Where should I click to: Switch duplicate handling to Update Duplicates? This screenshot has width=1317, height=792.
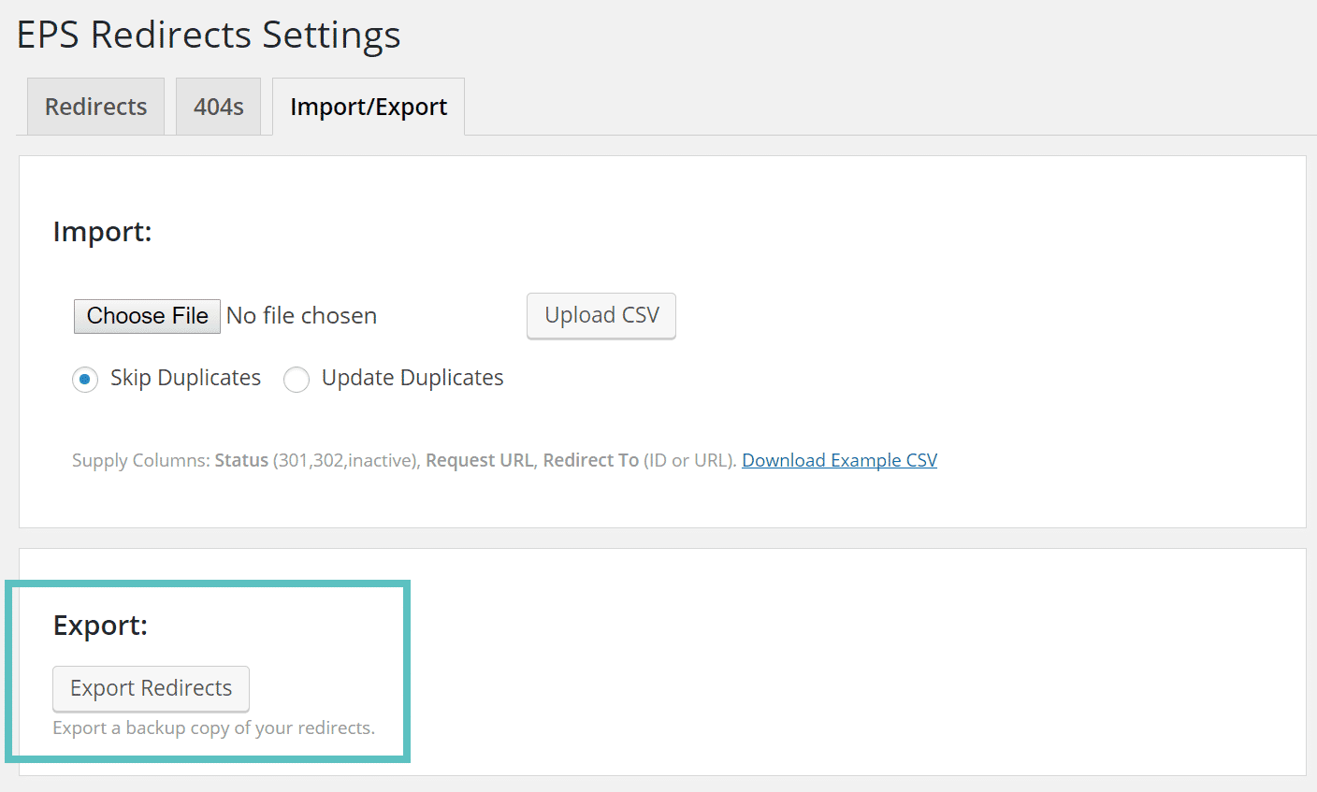pyautogui.click(x=297, y=379)
